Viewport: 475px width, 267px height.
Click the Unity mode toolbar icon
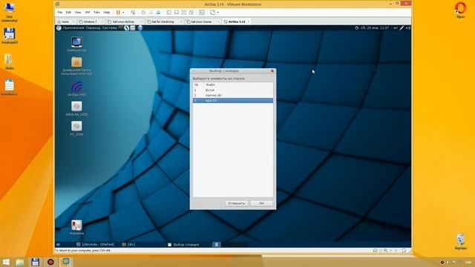coord(191,13)
